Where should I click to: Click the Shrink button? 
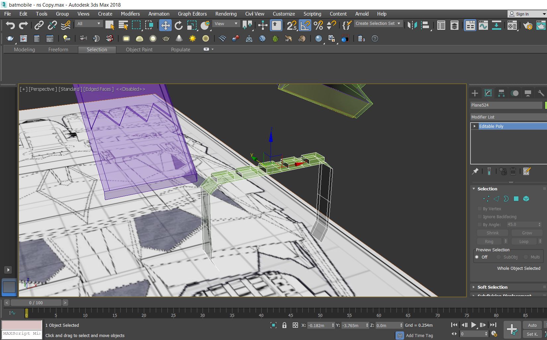pyautogui.click(x=492, y=233)
